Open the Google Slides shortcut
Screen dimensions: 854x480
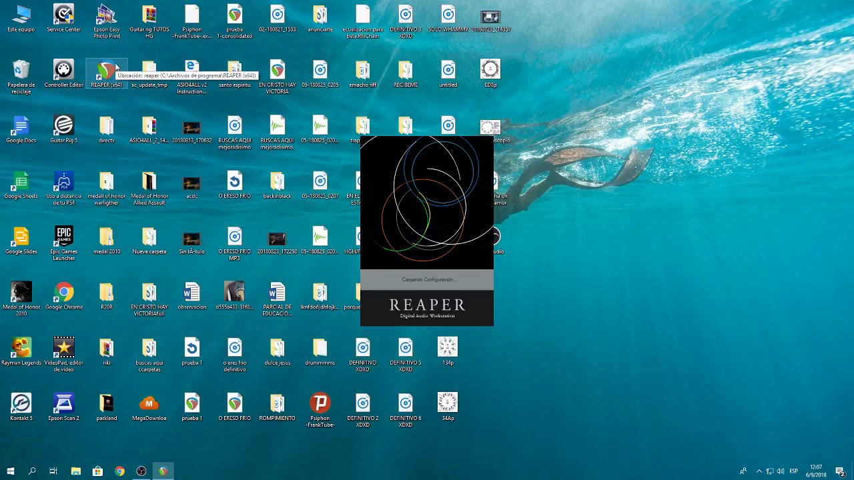pos(21,241)
